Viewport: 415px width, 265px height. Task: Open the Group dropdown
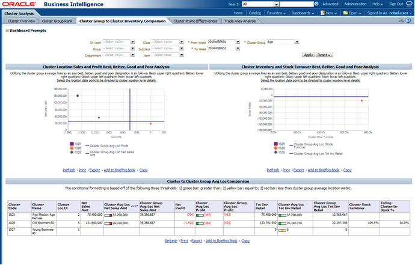[132, 48]
